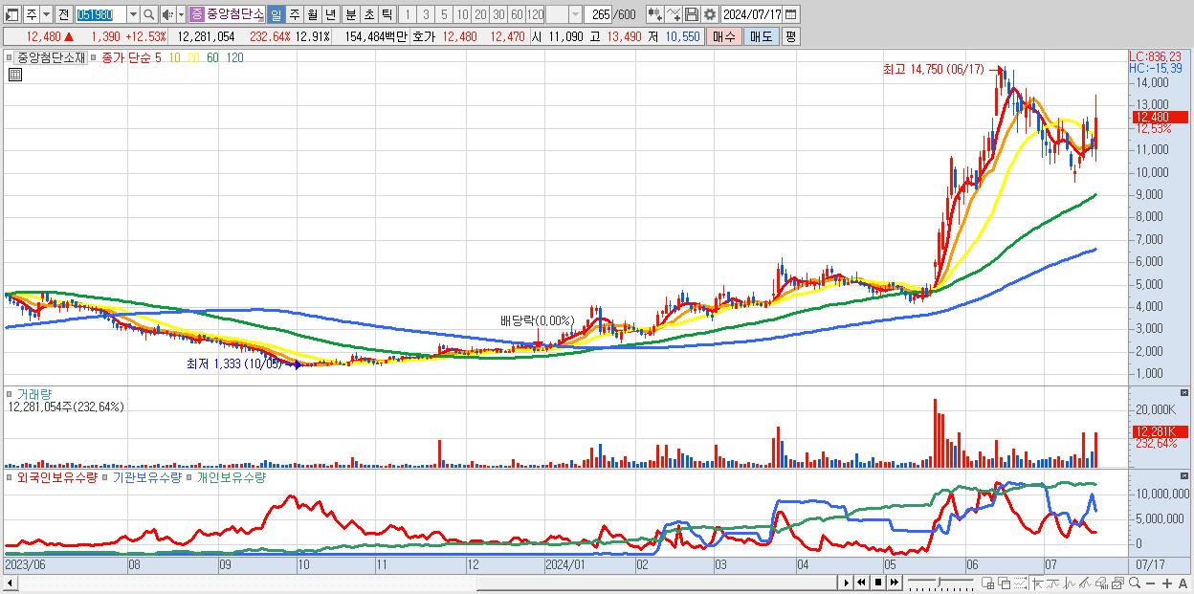Toggle the 월 (monthly) period button
The height and width of the screenshot is (594, 1194).
tap(313, 14)
